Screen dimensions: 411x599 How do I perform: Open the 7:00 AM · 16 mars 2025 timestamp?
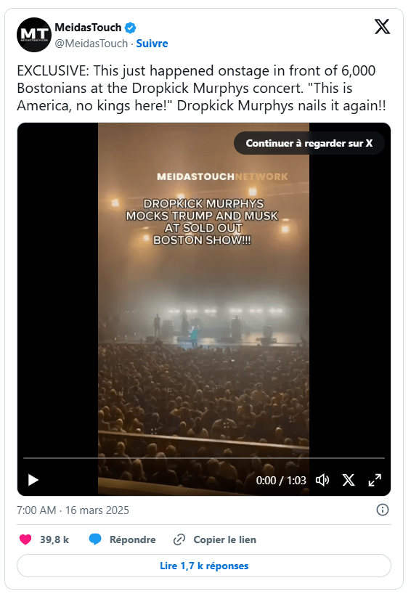click(73, 510)
